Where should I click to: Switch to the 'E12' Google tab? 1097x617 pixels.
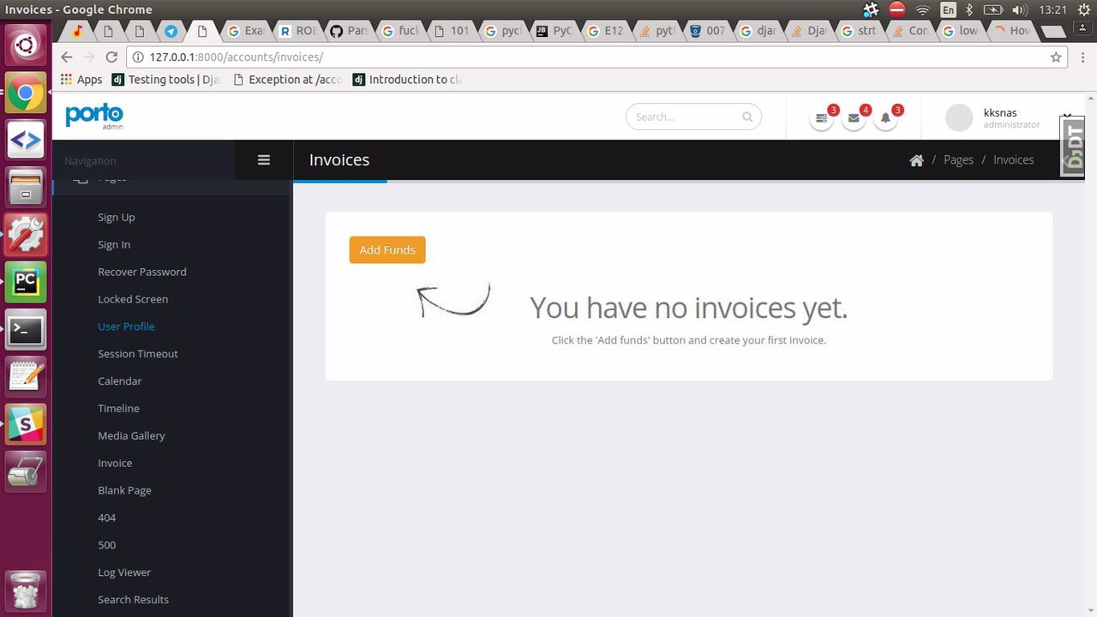(605, 31)
